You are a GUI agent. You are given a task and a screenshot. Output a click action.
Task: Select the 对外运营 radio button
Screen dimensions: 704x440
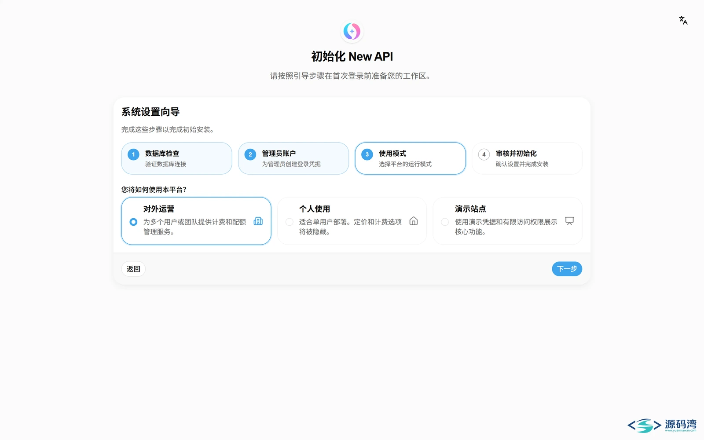pyautogui.click(x=133, y=222)
